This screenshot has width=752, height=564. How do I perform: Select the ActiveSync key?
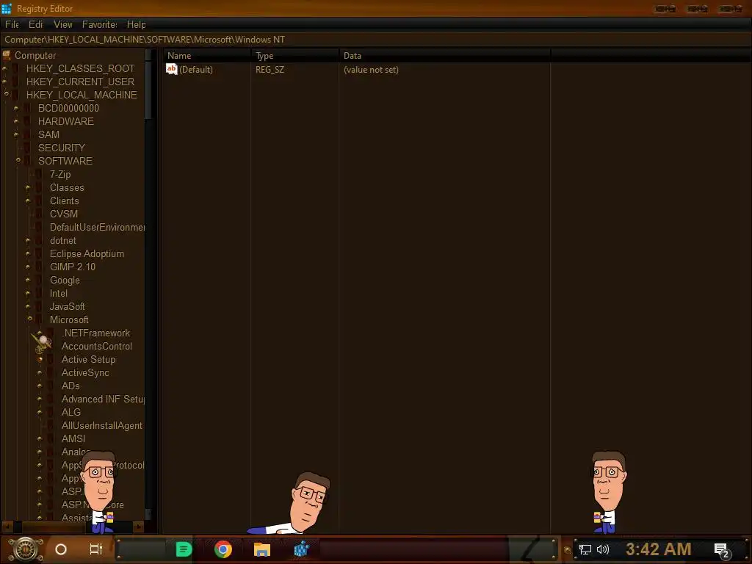click(85, 372)
